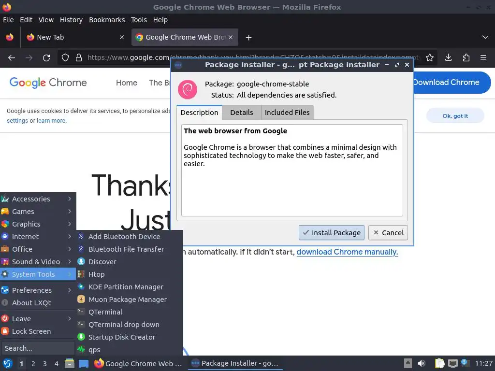This screenshot has height=371, width=495.
Task: Click the taskbar file manager icon
Action: [70, 363]
